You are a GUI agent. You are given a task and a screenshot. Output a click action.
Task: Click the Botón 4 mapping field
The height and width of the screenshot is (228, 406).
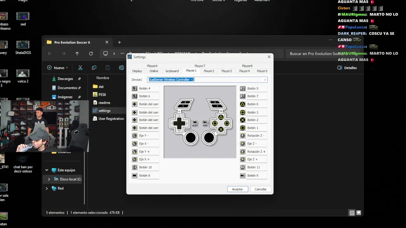(148, 88)
